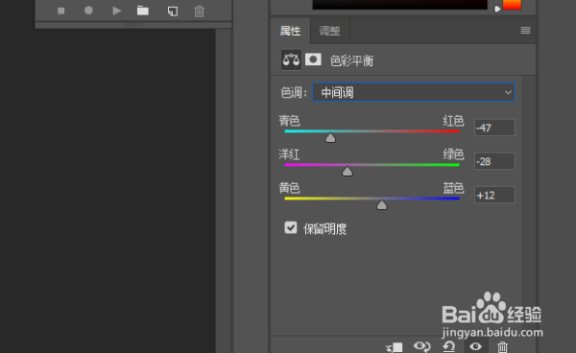
Task: Click the 绿色 label
Action: pyautogui.click(x=453, y=154)
